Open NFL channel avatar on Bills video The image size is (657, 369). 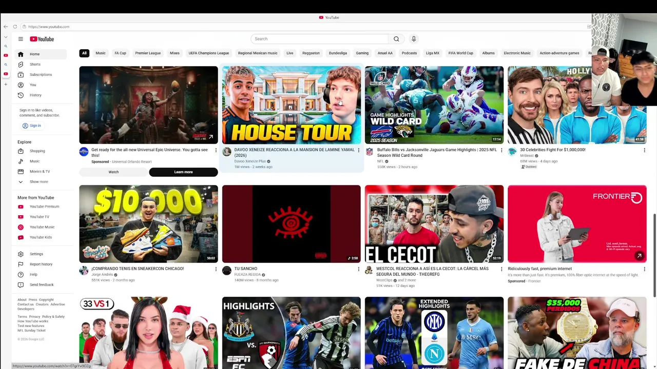click(369, 152)
